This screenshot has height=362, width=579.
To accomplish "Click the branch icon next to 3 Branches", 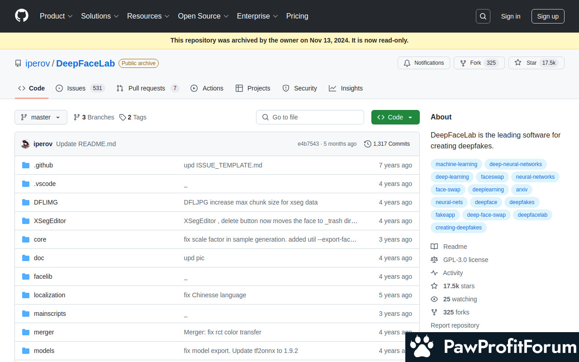I will [77, 117].
